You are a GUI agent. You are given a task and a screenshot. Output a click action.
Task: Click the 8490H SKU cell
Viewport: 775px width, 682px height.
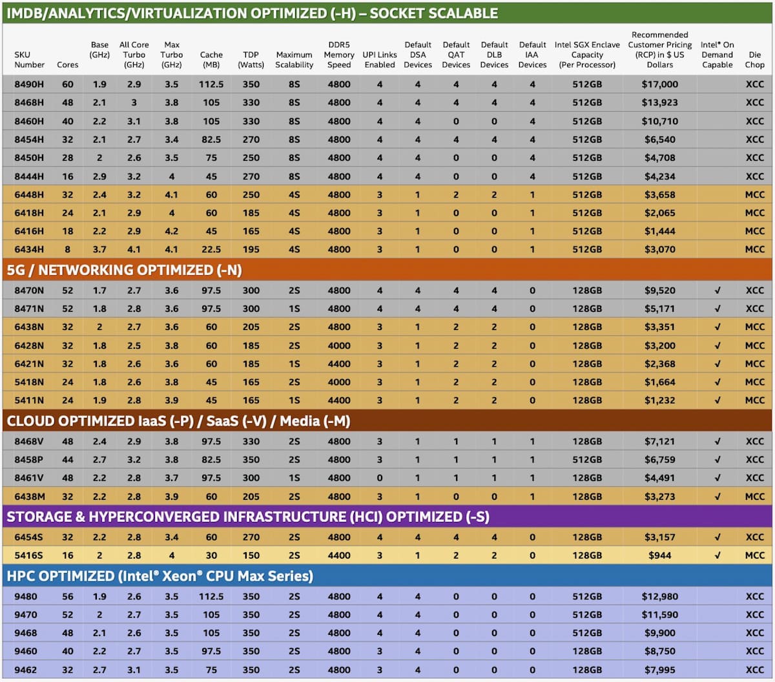[29, 84]
